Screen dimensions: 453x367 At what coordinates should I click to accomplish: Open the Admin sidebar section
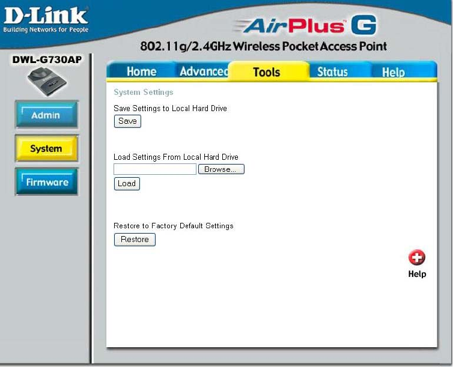(x=46, y=115)
